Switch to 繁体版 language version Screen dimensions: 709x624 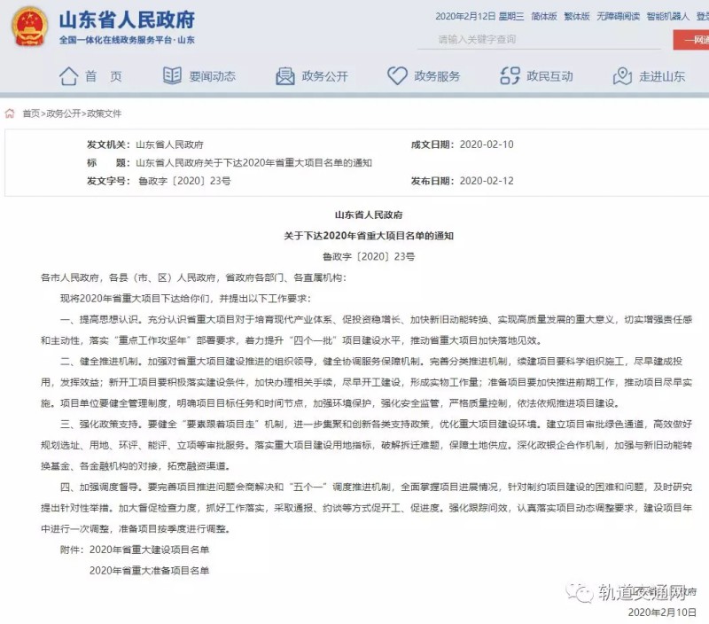[x=576, y=17]
